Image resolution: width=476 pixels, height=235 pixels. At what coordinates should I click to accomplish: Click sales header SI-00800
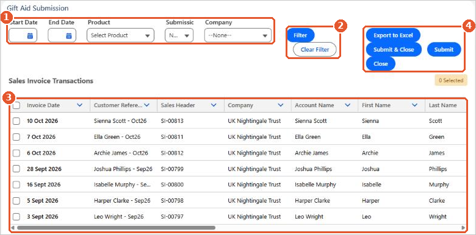(172, 184)
